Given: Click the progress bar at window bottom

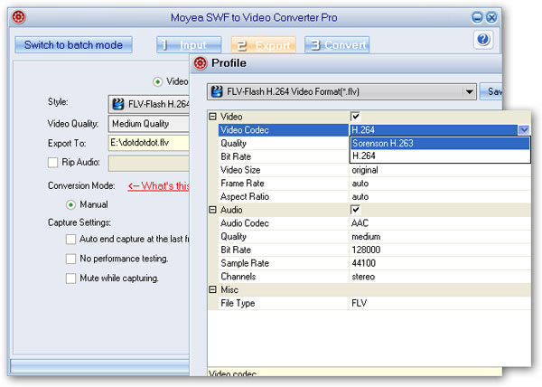Looking at the screenshot, I should tap(99, 366).
